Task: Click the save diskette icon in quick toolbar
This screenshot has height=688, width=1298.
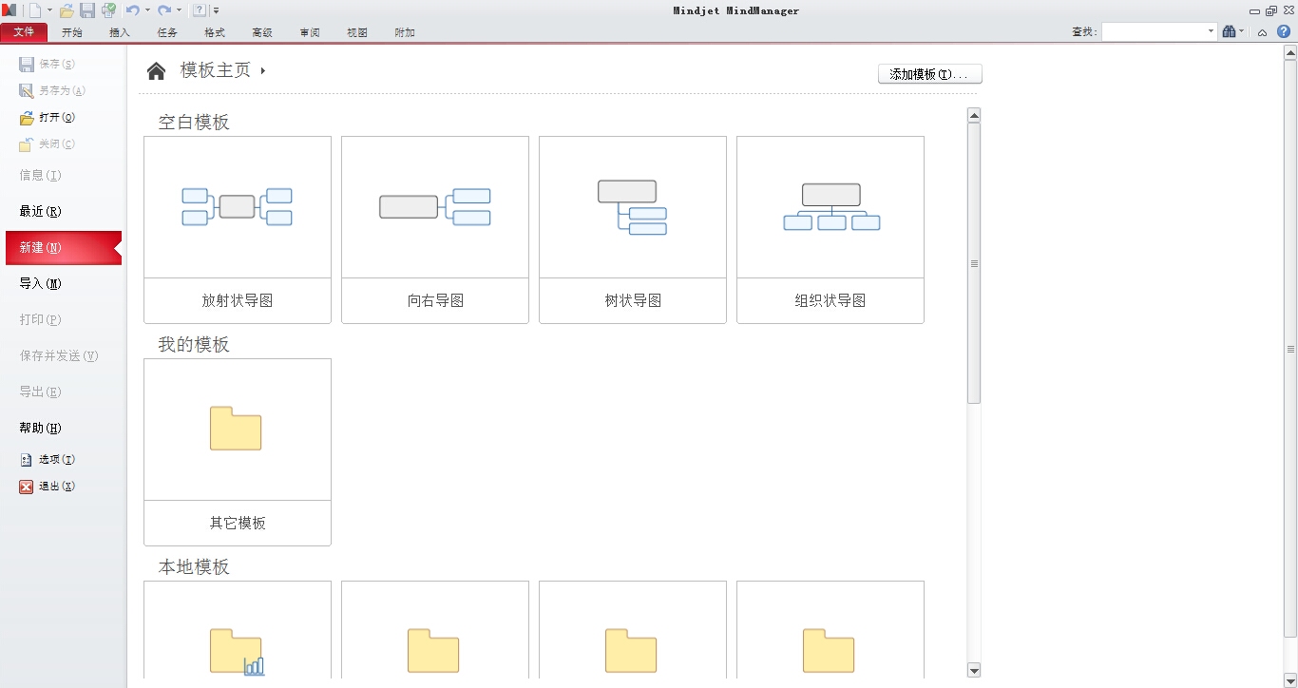Action: [x=87, y=10]
